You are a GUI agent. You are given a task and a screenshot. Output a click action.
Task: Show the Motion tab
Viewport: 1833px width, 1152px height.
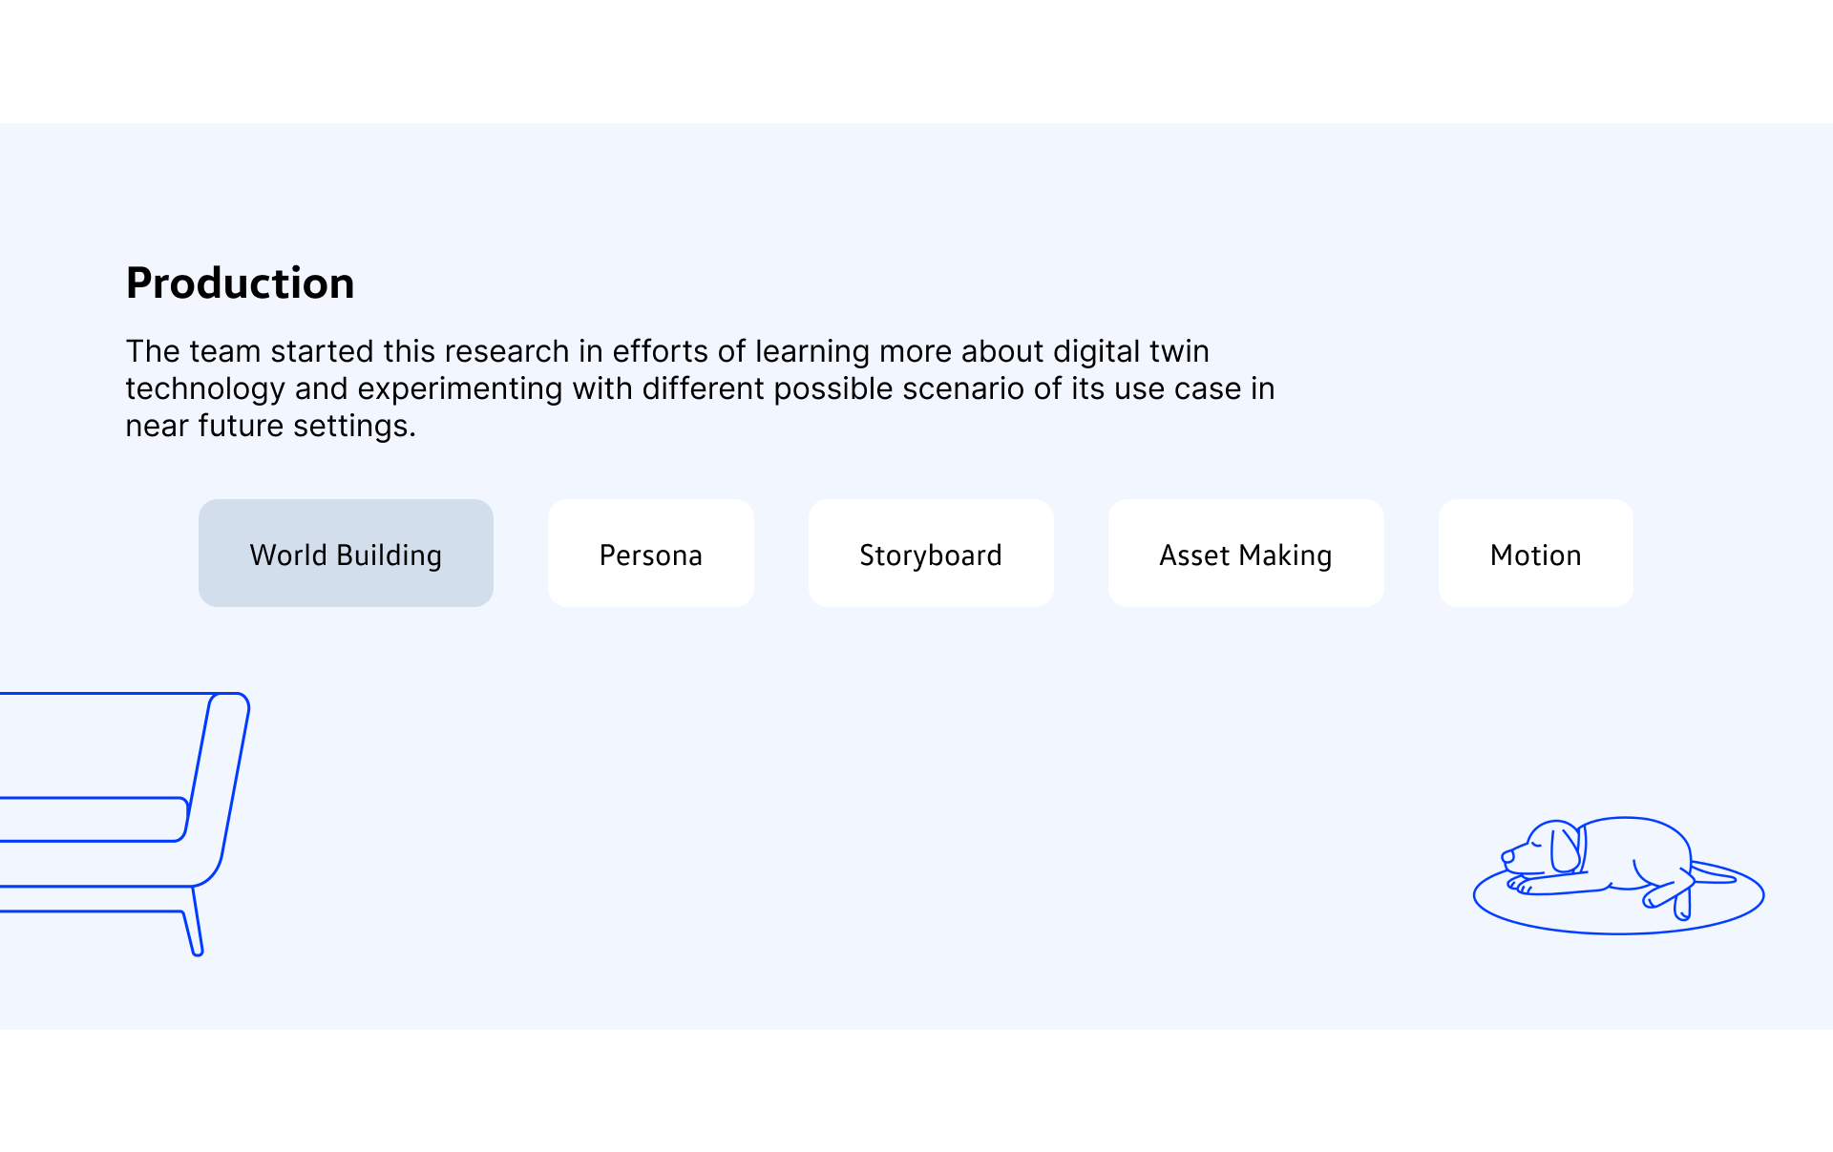(x=1535, y=554)
